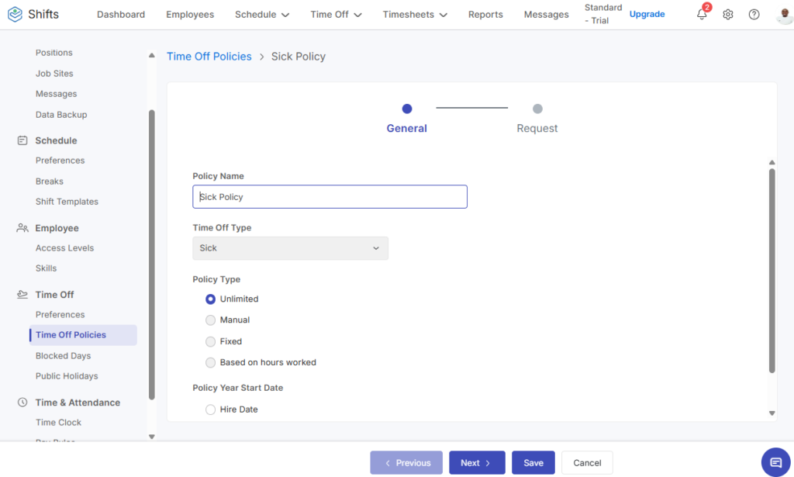Click the sidebar scroll up arrow
Image resolution: width=794 pixels, height=477 pixels.
click(x=151, y=55)
